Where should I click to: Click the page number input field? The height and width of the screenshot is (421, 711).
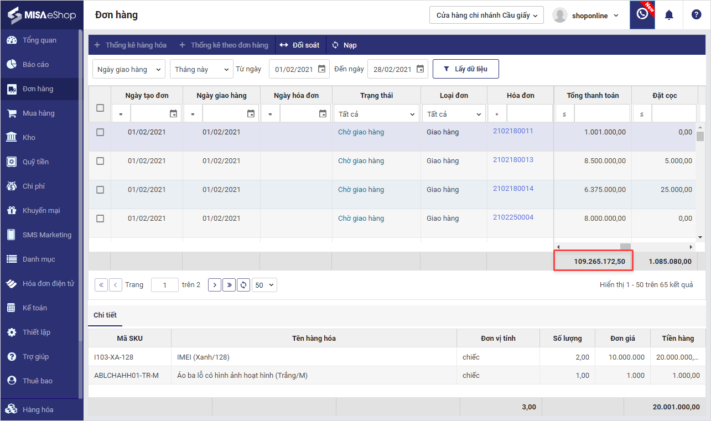[165, 285]
